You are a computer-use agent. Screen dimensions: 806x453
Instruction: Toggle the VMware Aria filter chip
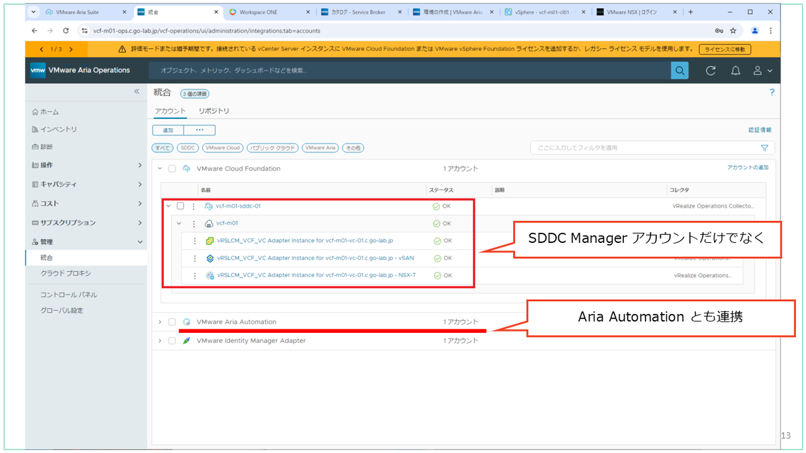(x=320, y=148)
